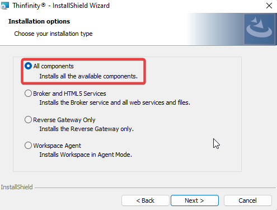Click description "Installs the Reverse Gateway only."
The height and width of the screenshot is (210, 277).
pyautogui.click(x=86, y=129)
